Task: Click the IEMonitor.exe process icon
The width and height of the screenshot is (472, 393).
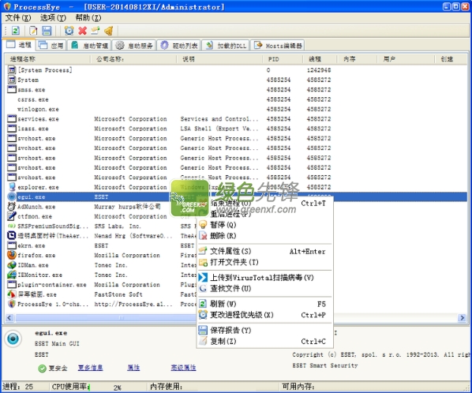Action: (x=12, y=275)
